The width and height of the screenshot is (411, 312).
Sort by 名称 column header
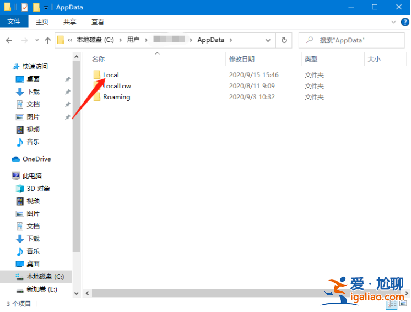[x=98, y=59]
